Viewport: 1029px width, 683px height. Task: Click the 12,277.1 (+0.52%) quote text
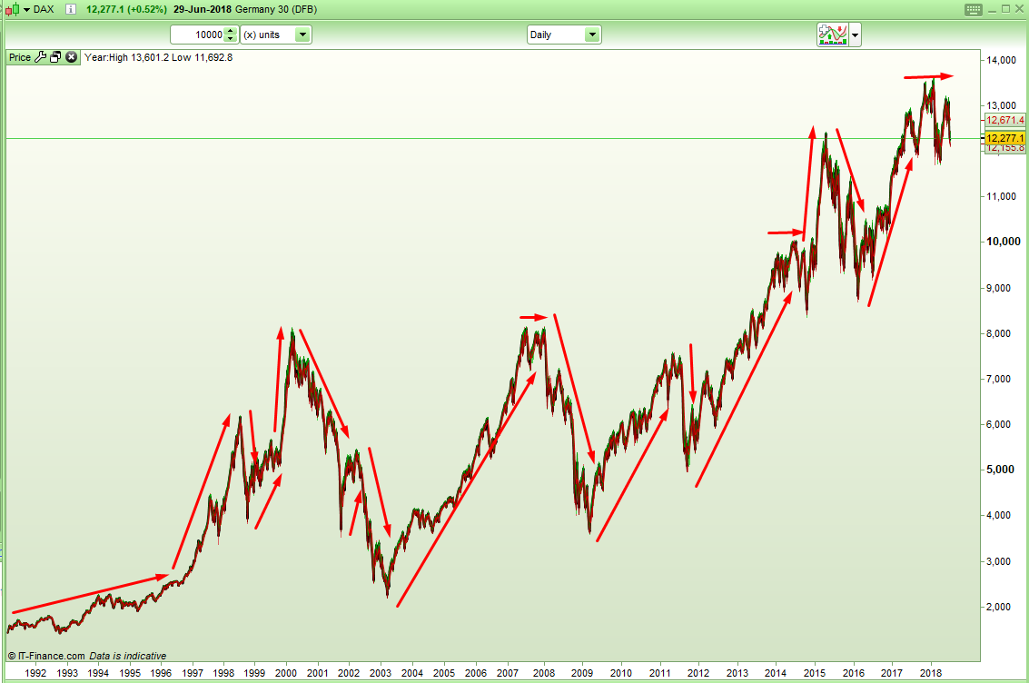(126, 9)
